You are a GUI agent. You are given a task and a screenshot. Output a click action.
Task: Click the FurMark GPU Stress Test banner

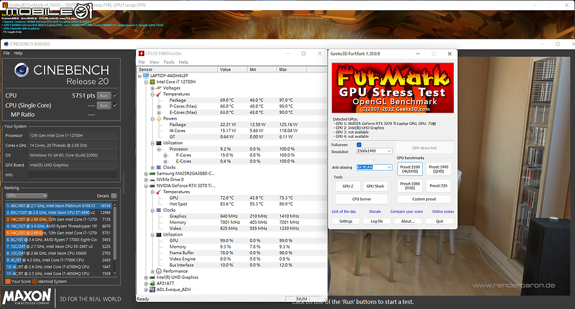(393, 88)
